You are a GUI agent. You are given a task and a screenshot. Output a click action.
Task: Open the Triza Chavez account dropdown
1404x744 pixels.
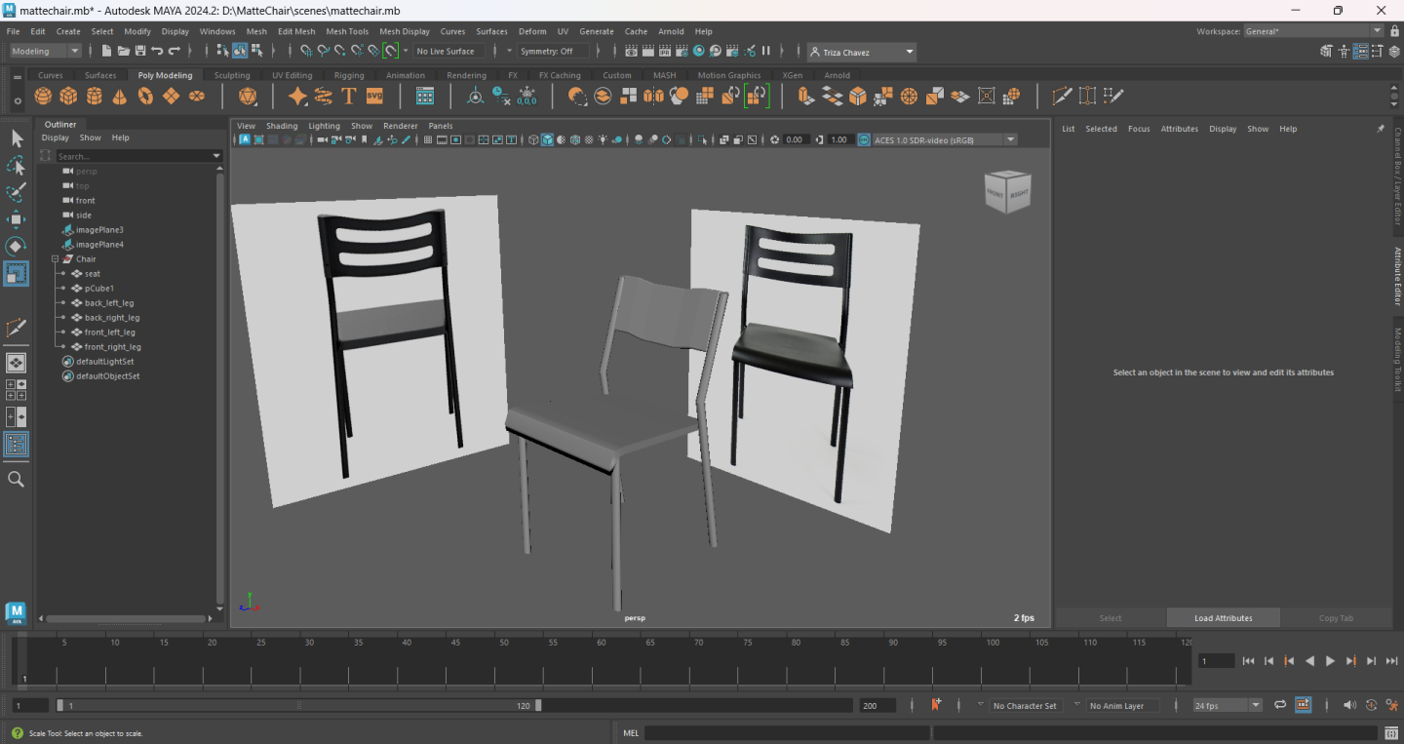pos(862,52)
